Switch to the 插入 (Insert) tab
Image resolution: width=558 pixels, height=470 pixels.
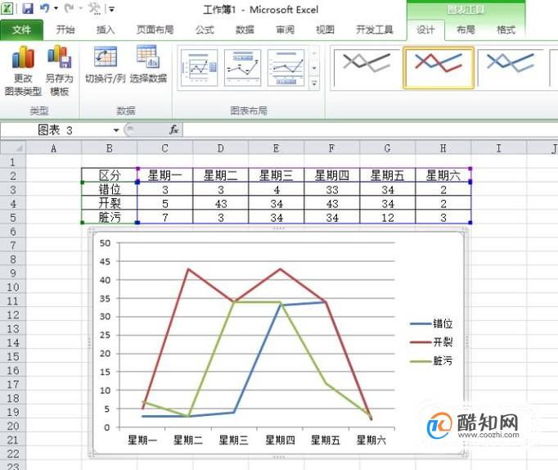pos(106,30)
